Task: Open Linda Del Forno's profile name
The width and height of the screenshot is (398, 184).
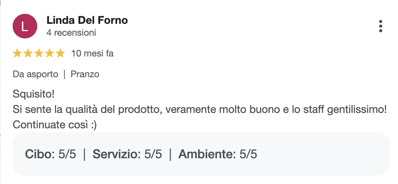Action: [x=87, y=20]
